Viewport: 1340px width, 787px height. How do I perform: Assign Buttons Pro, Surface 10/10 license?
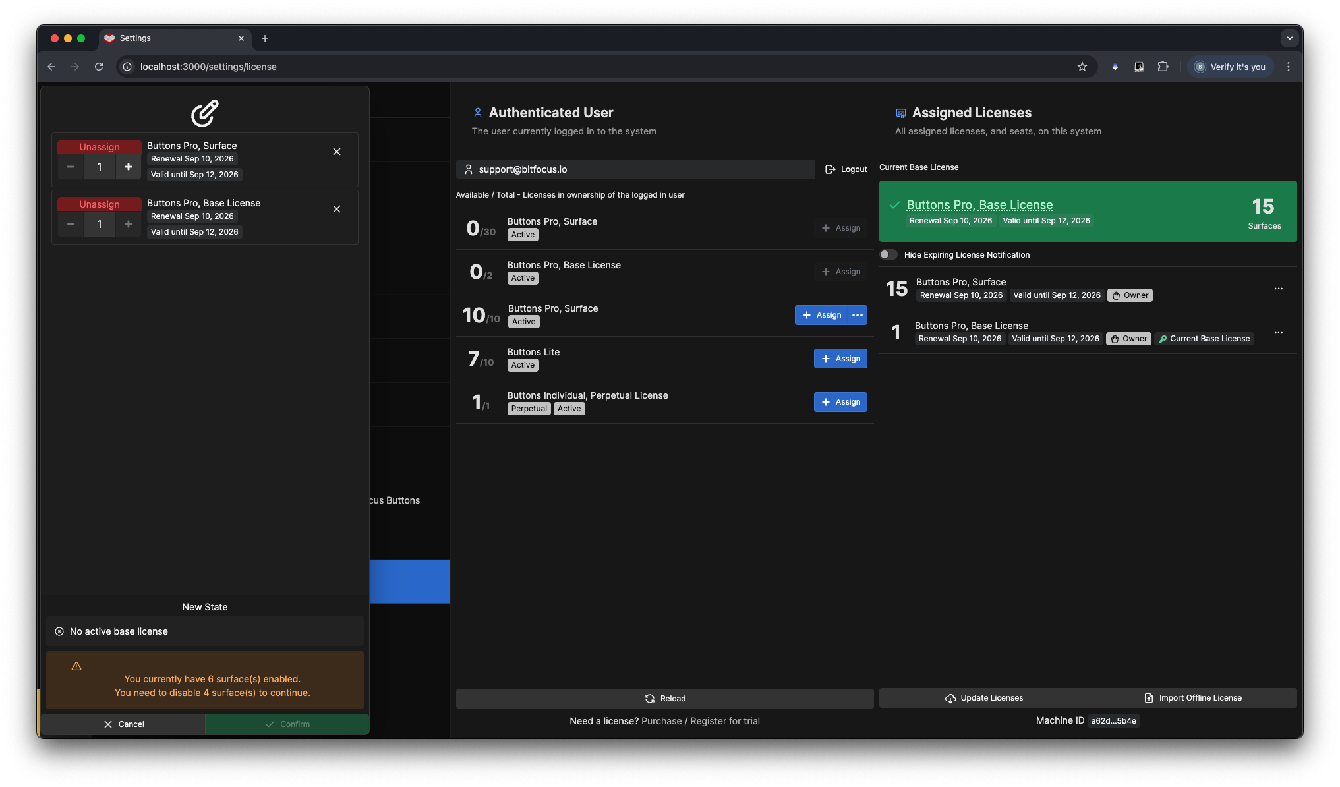coord(821,315)
